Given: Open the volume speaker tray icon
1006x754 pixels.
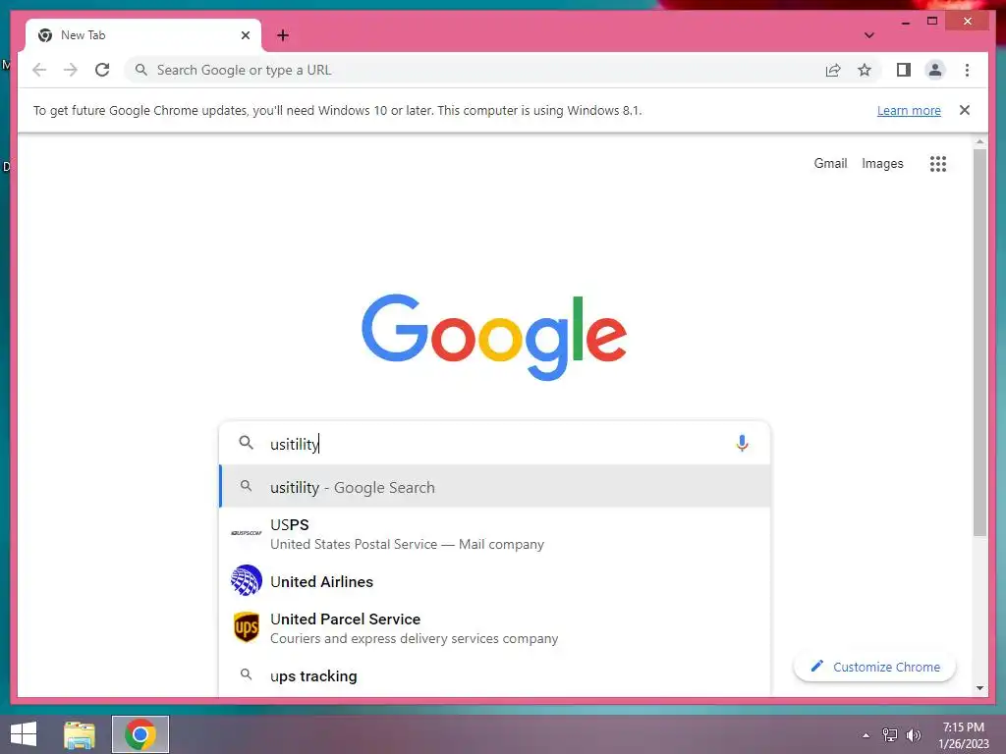Looking at the screenshot, I should [x=913, y=735].
